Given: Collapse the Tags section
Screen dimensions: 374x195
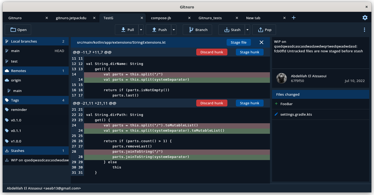Looking at the screenshot, I should click(36, 100).
